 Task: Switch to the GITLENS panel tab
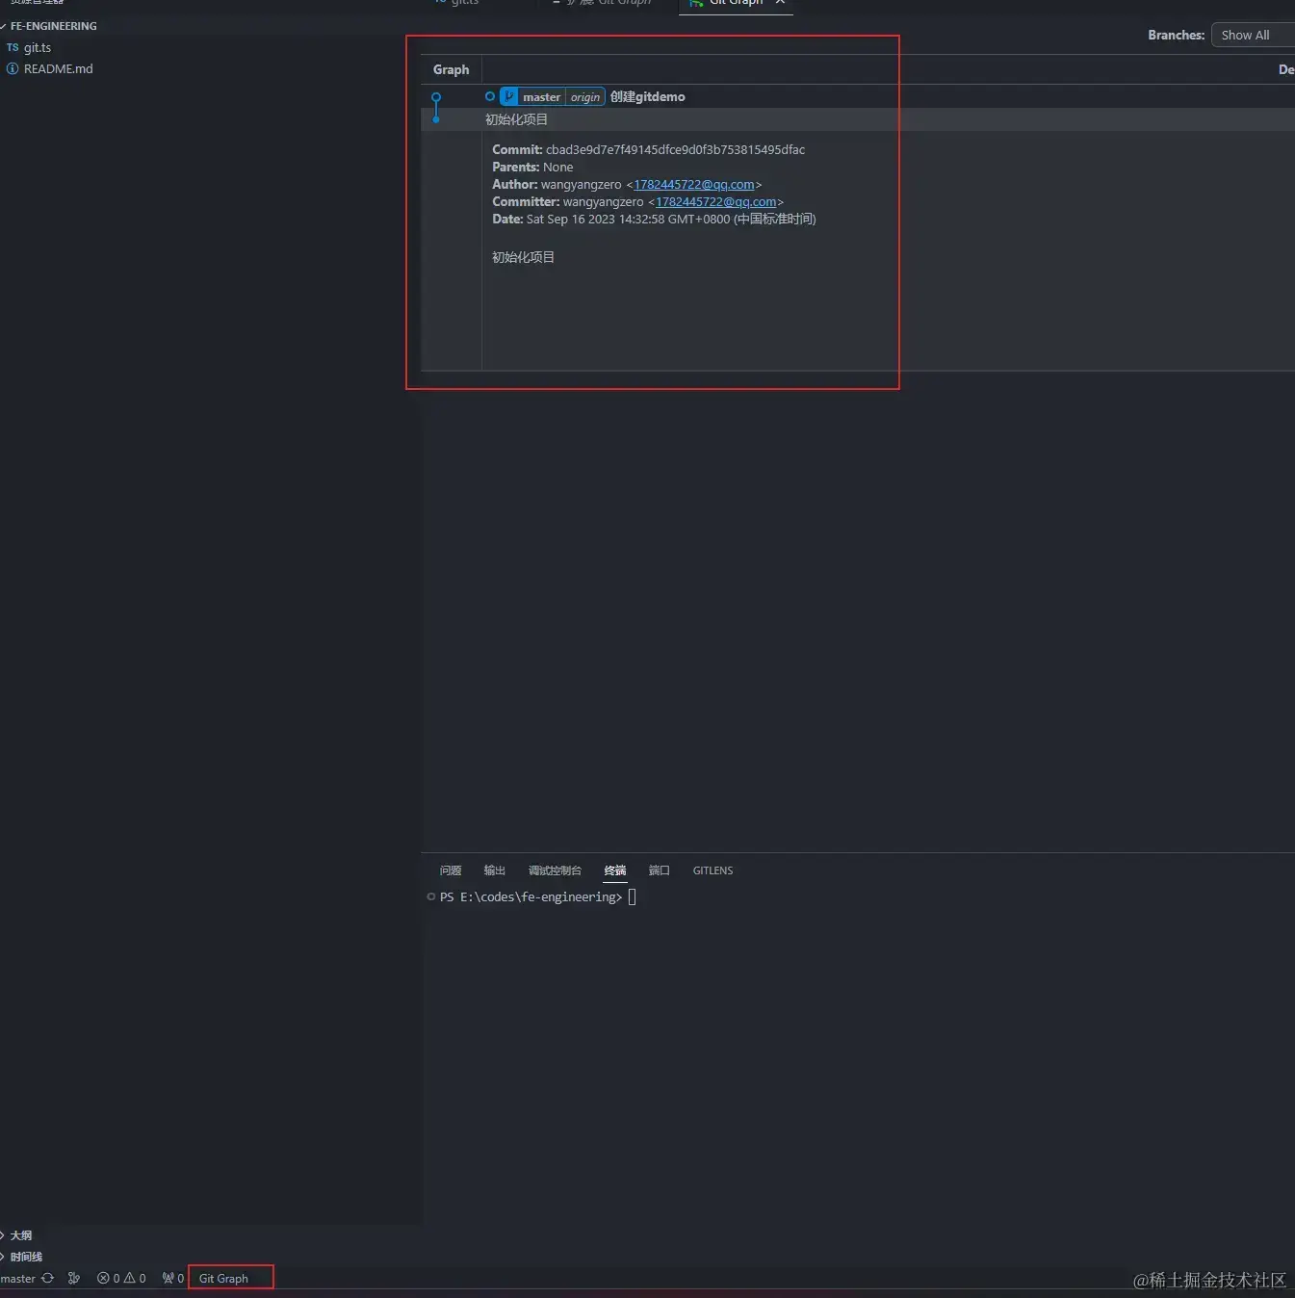click(712, 870)
